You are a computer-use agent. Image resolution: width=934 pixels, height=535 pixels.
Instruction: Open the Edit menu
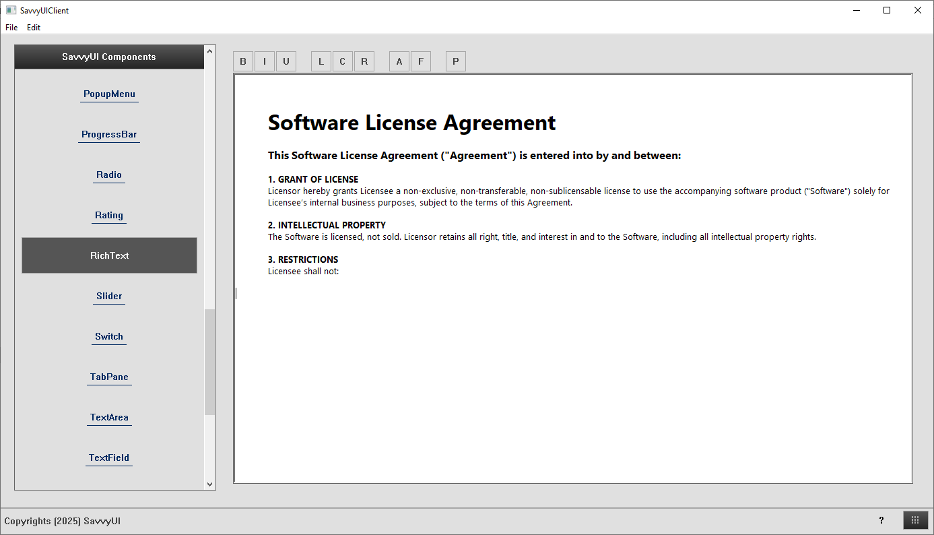click(34, 28)
